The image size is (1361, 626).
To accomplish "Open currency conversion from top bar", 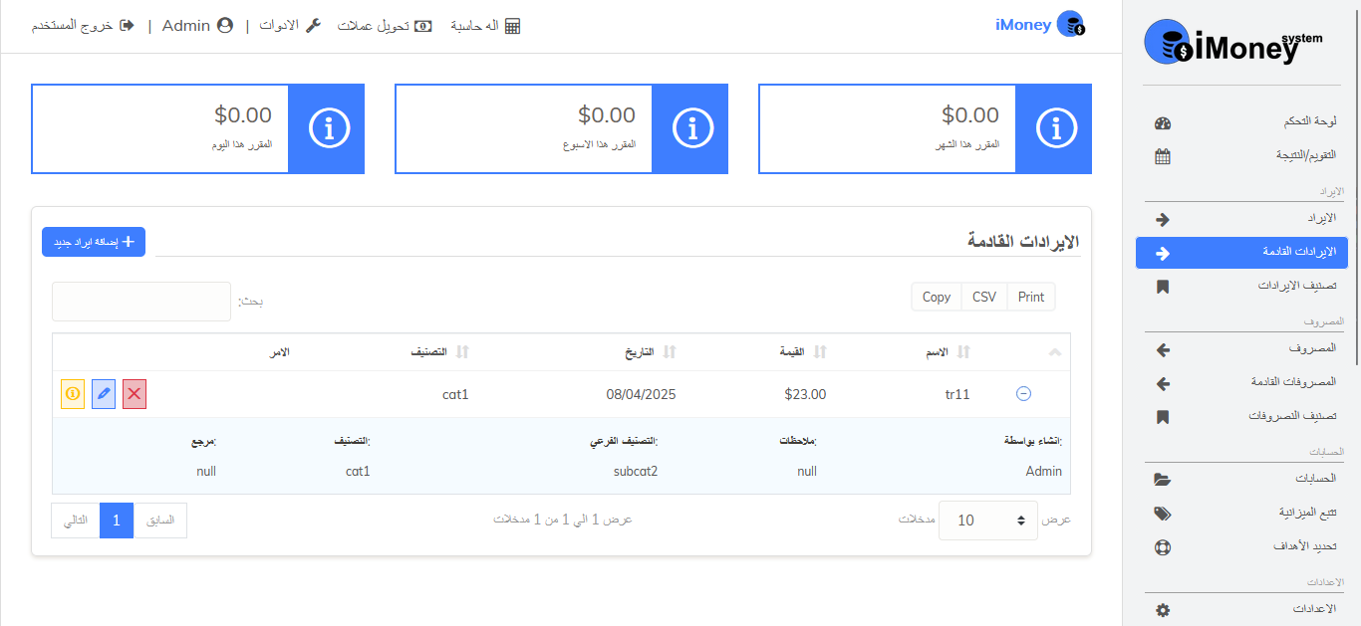I will 384,26.
